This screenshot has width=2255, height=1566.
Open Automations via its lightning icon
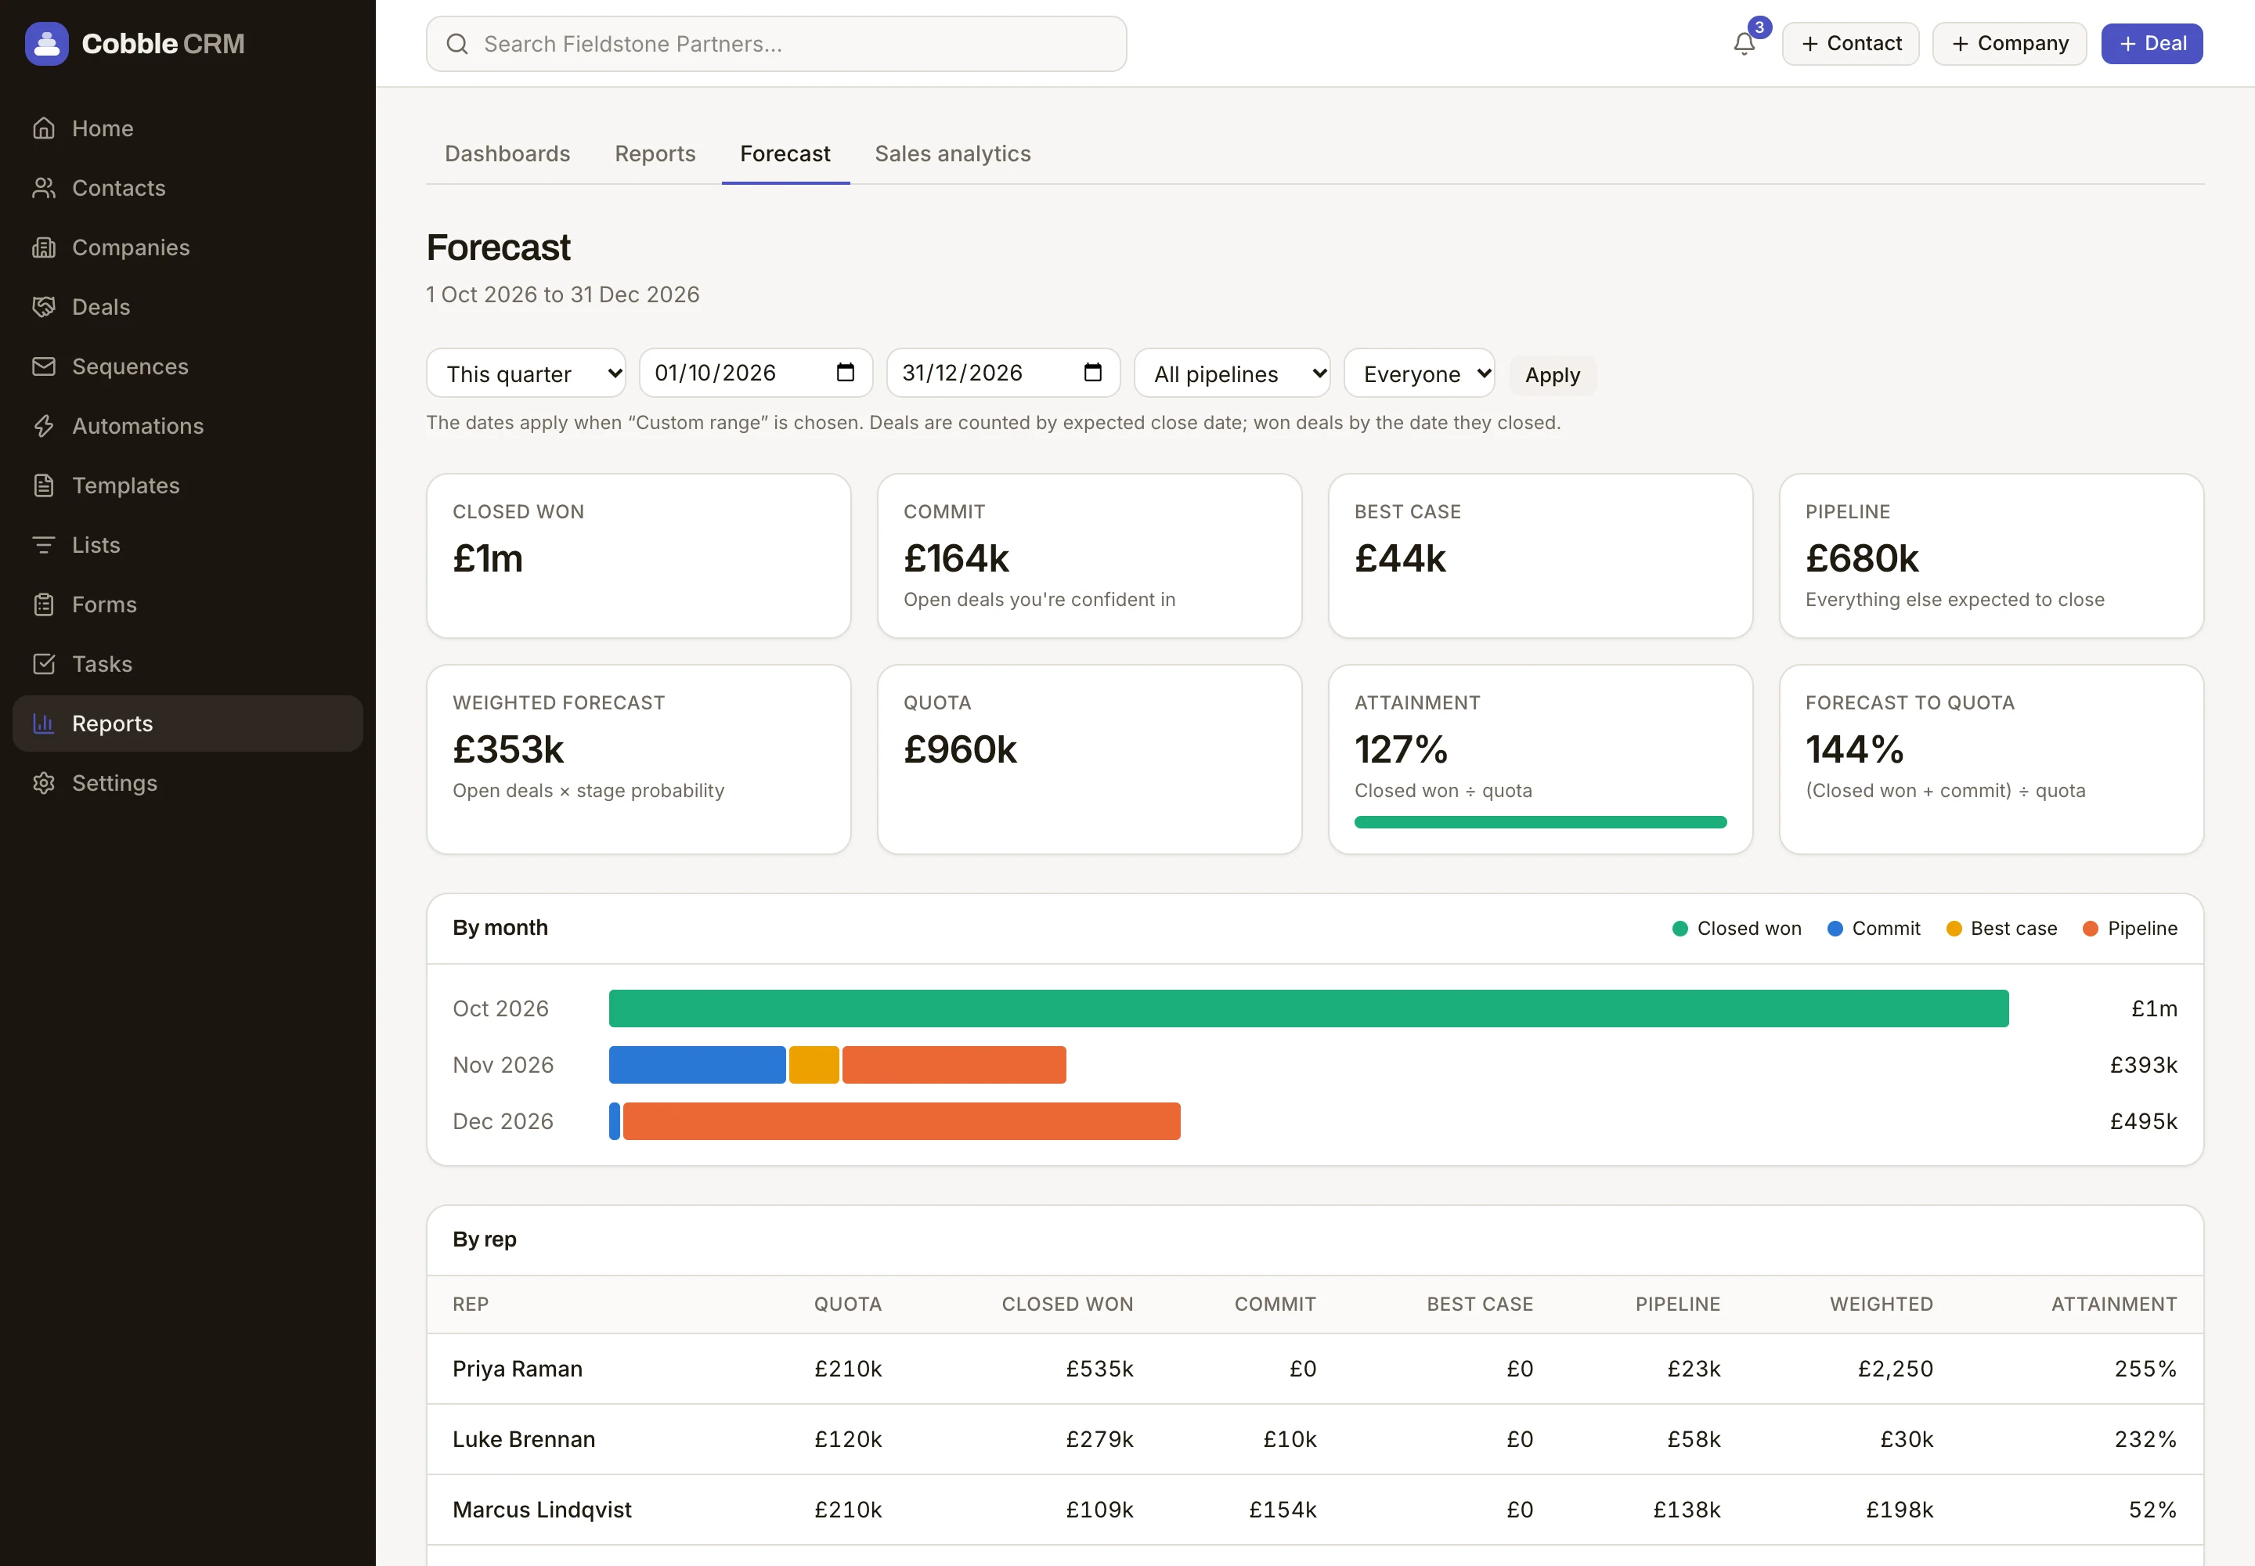(x=43, y=426)
